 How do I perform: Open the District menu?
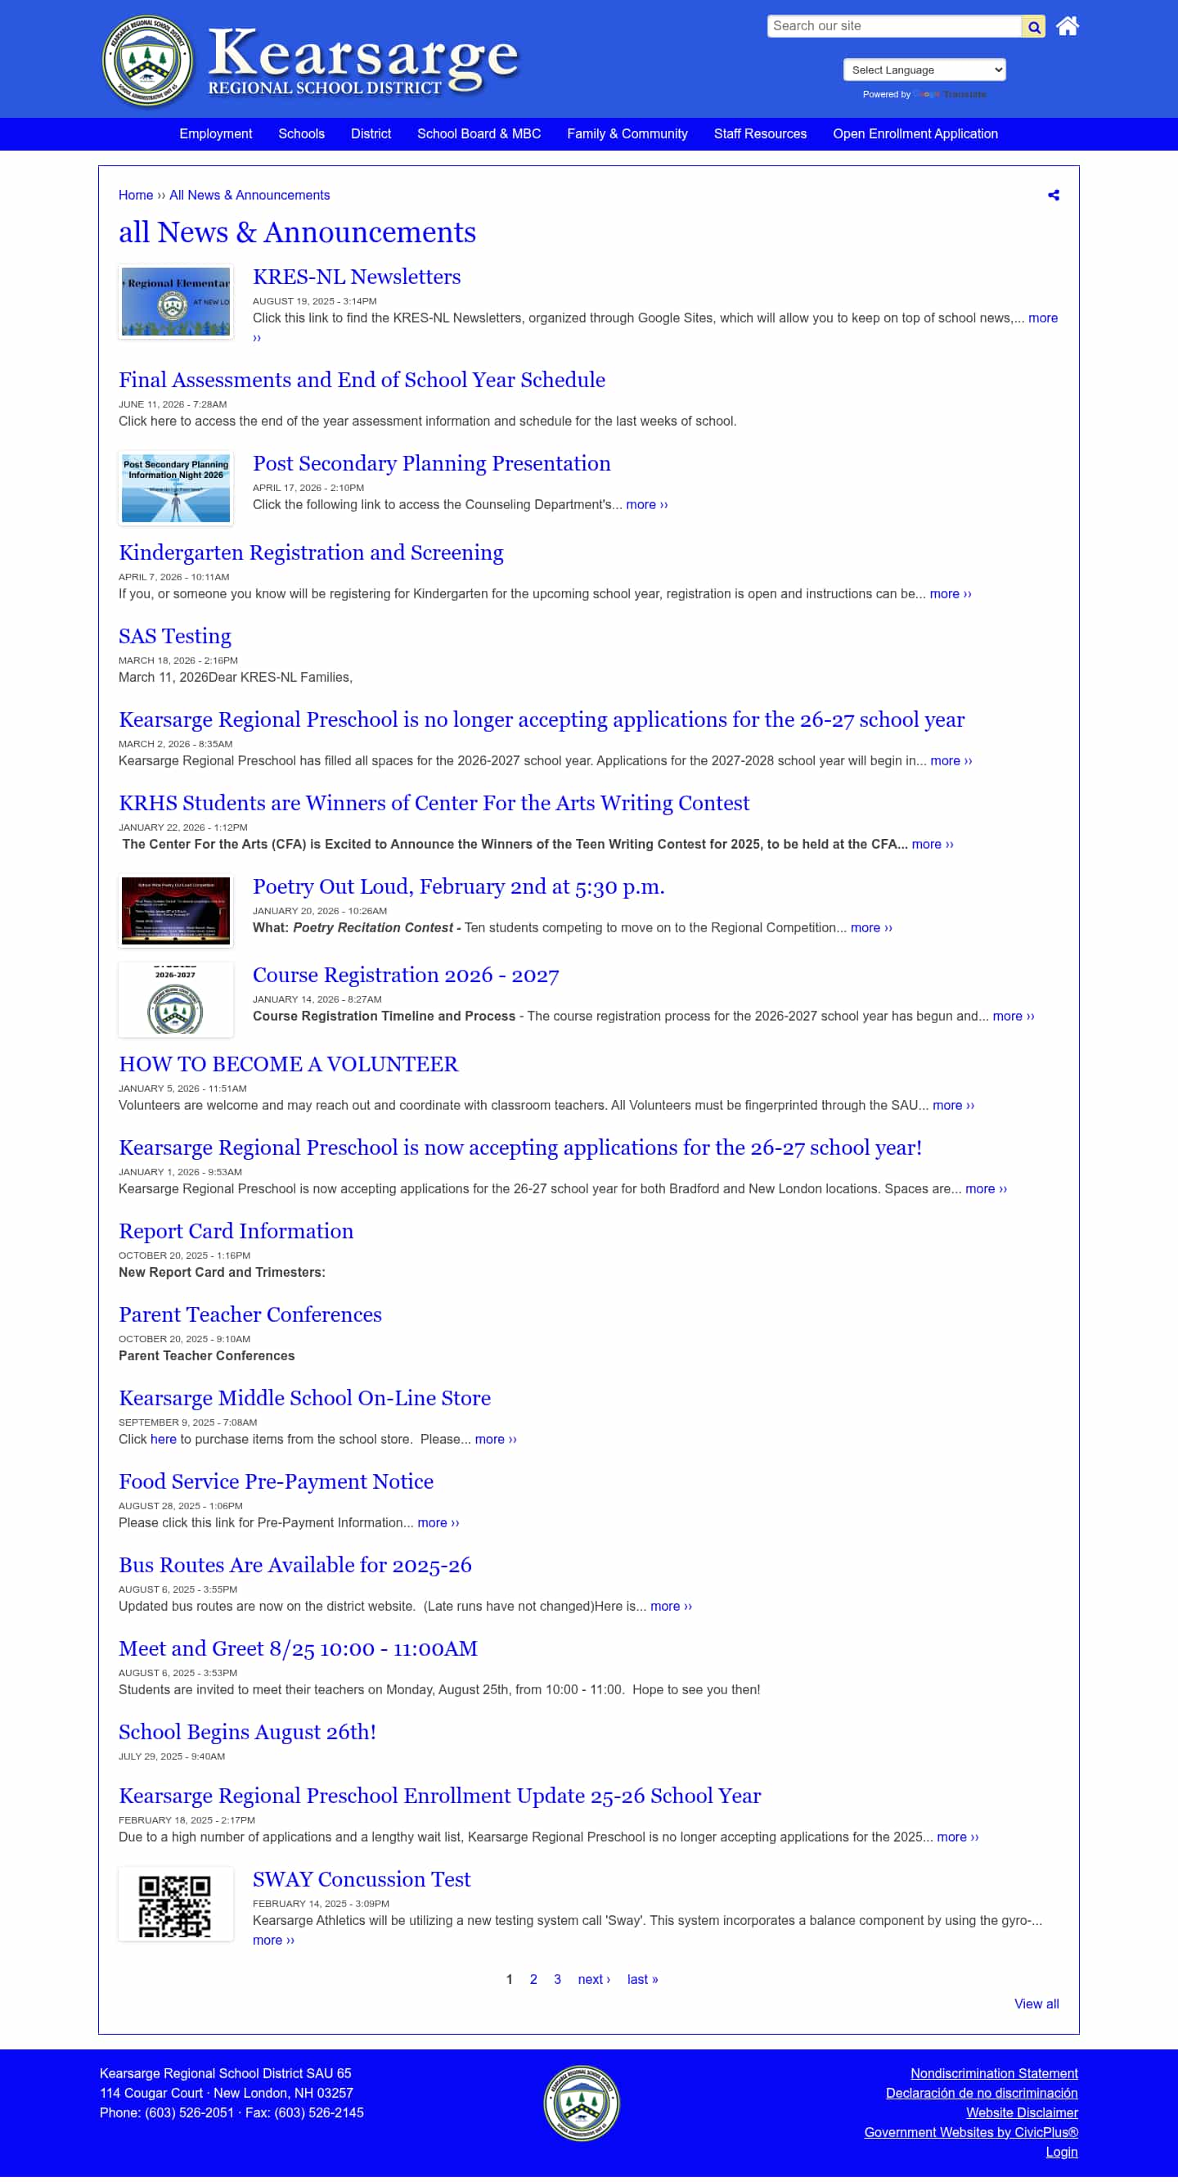coord(371,134)
